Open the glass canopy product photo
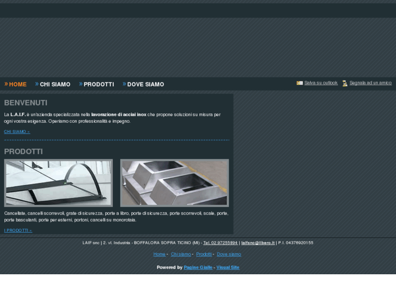Screen dimensions: 396x296 (58, 183)
